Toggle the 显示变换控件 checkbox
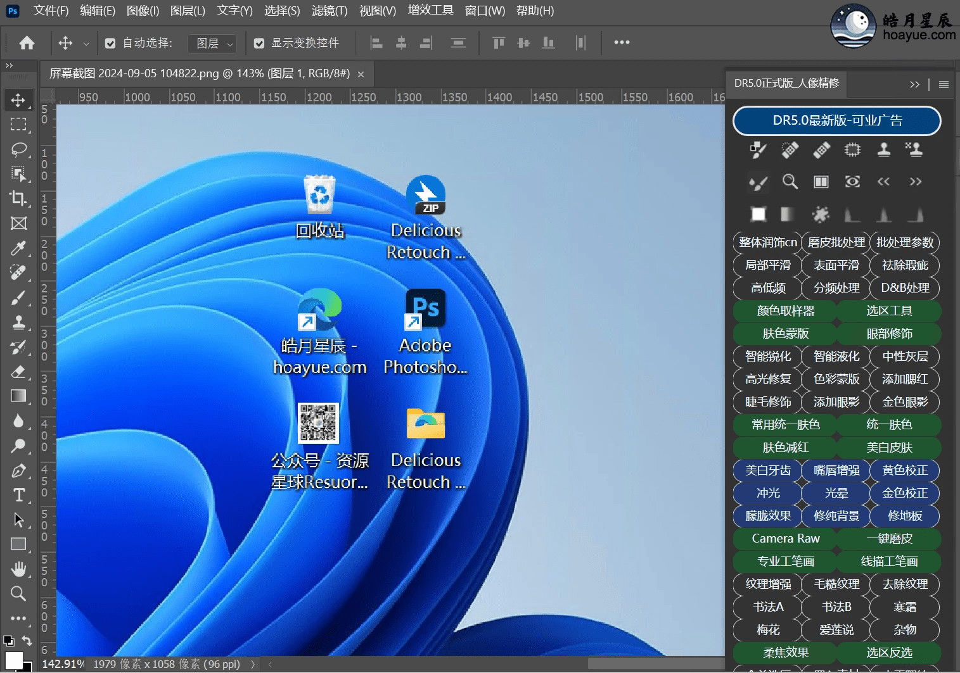The height and width of the screenshot is (673, 960). point(259,43)
